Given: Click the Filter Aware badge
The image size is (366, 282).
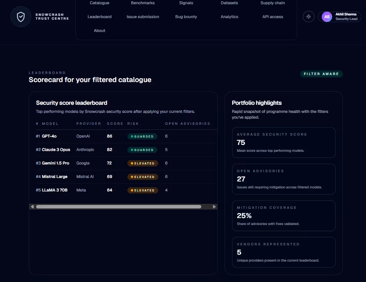Looking at the screenshot, I should coord(321,74).
